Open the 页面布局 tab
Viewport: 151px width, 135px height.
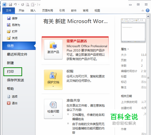click(47, 11)
